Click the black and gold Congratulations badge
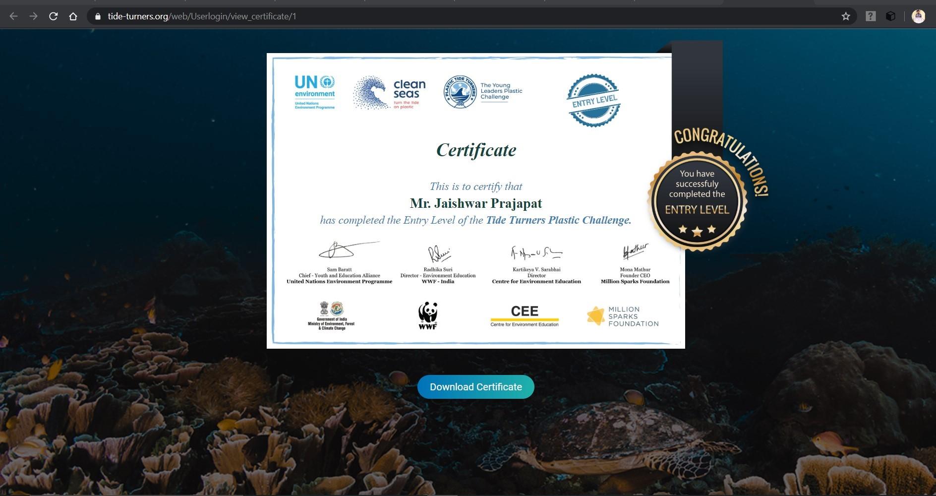Screen dimensions: 936x496 [697, 201]
